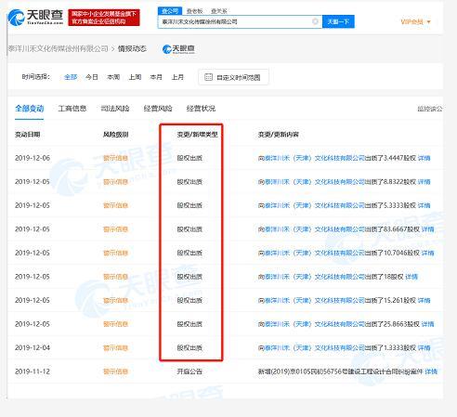Viewport: 457px width, 417px height.
Task: Open 详情 for the 10.7046 equity pledge
Action: (x=427, y=254)
